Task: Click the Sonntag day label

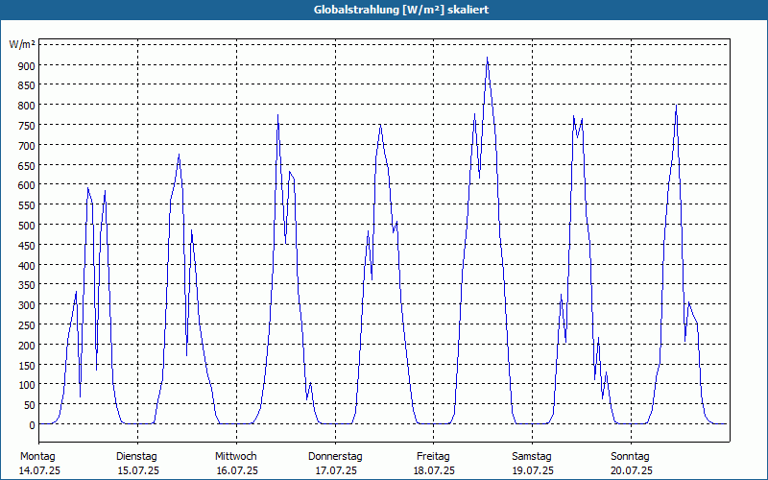Action: (x=631, y=457)
